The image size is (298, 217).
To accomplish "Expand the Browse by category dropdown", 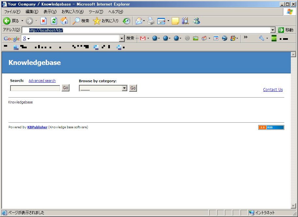I will [x=124, y=88].
